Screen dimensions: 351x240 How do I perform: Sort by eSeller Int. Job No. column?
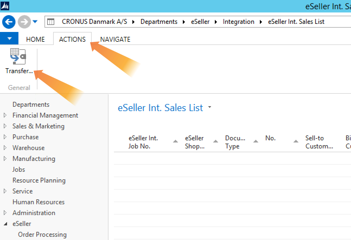point(143,142)
